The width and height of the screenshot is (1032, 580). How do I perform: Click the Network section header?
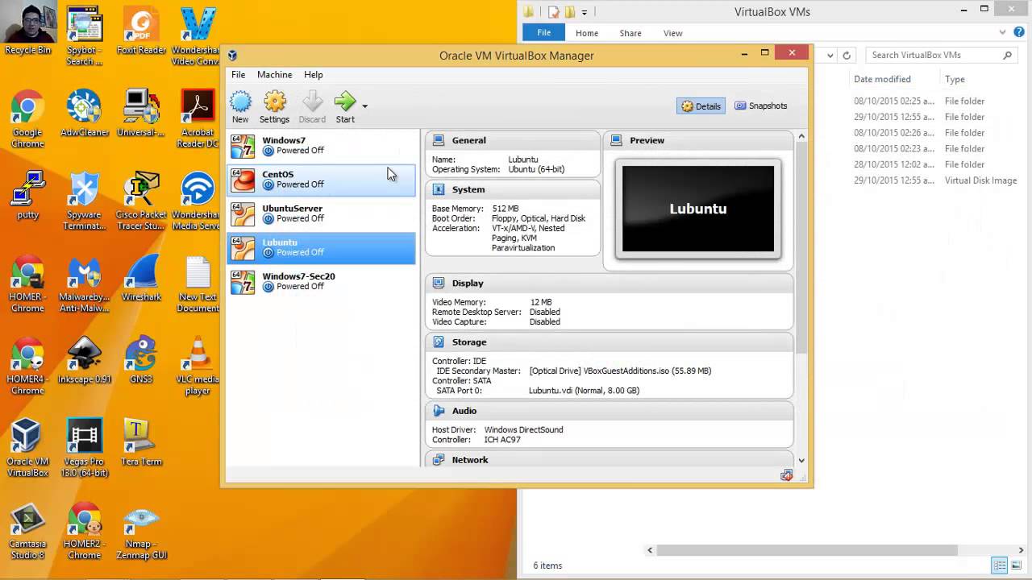[x=610, y=459]
